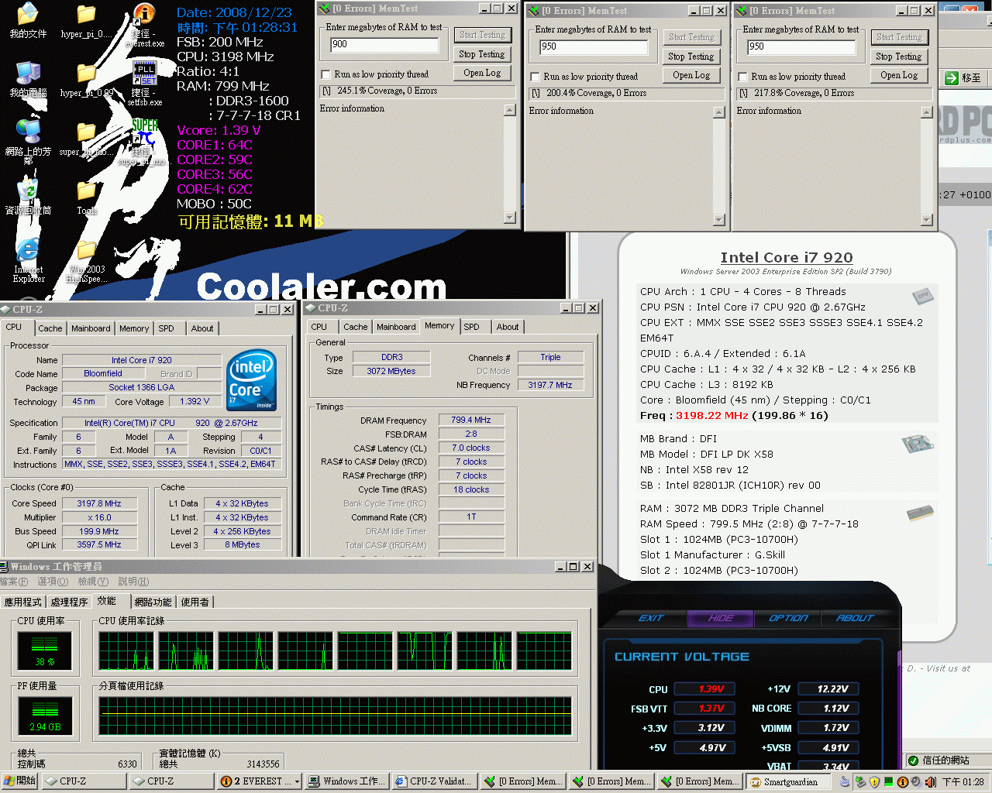Click the Socket 1366 LGA package value in CPU-Z
Screen dimensions: 992x793
pyautogui.click(x=141, y=387)
